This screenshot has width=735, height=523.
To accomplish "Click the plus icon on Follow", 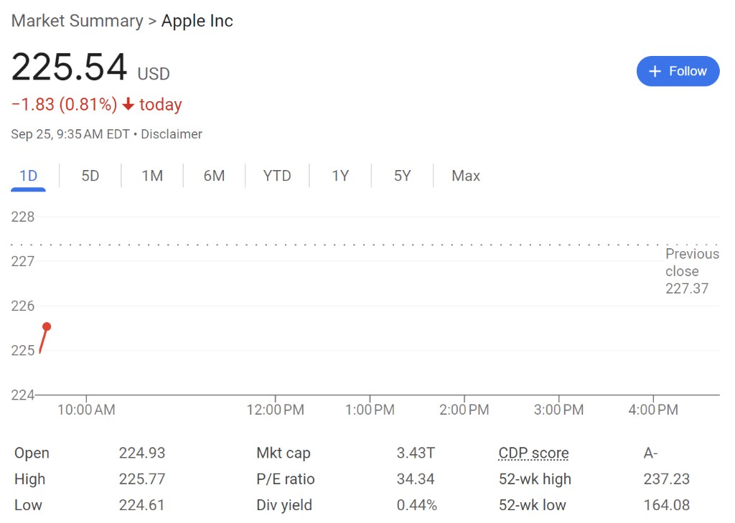I will click(x=655, y=71).
